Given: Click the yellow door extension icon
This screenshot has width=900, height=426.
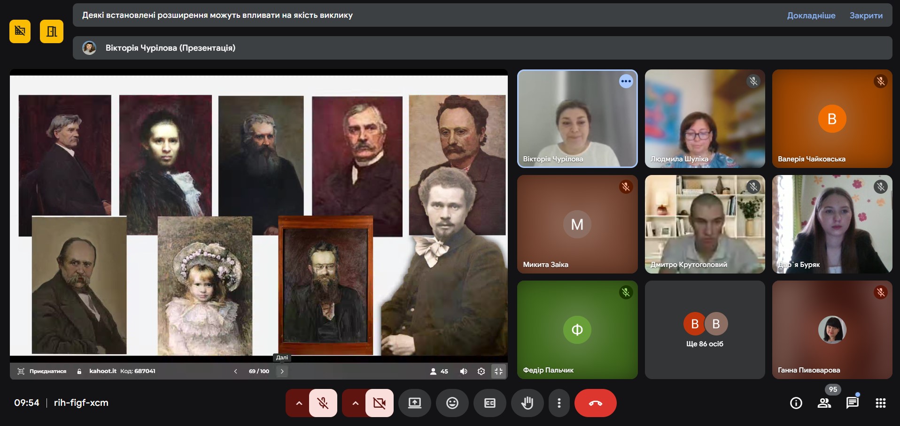Looking at the screenshot, I should pos(52,31).
